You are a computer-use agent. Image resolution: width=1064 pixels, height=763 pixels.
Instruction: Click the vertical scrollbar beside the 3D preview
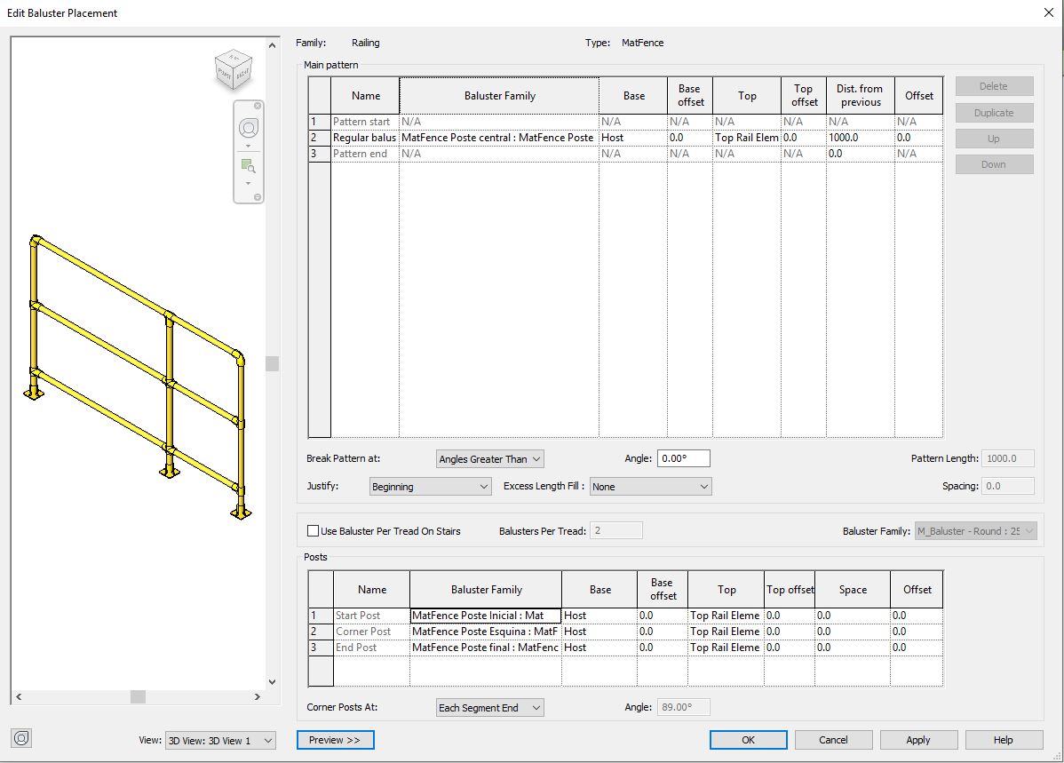click(272, 364)
